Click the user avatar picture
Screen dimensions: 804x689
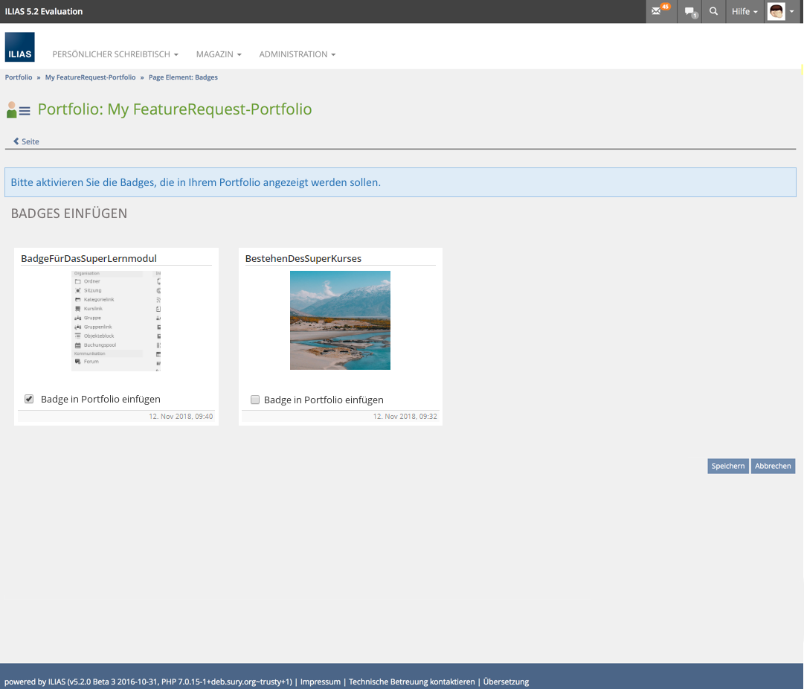[x=776, y=12]
